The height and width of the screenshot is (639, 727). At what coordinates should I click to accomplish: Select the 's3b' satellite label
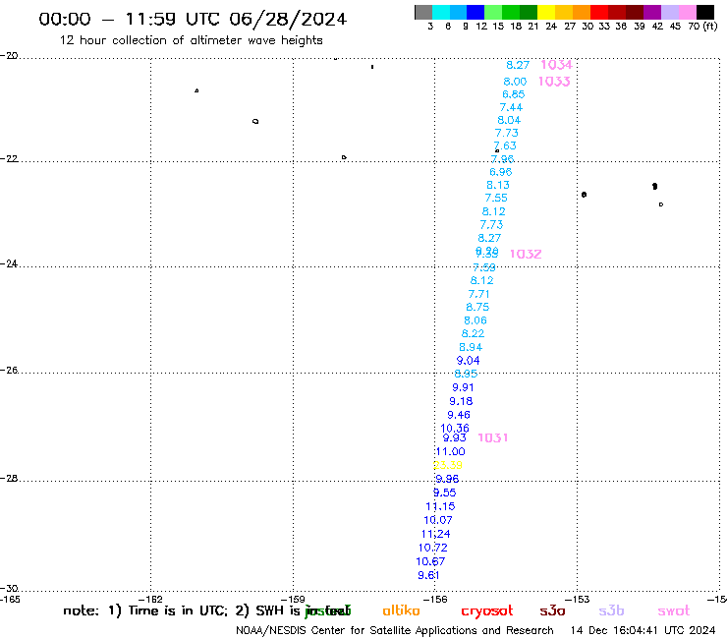point(611,610)
